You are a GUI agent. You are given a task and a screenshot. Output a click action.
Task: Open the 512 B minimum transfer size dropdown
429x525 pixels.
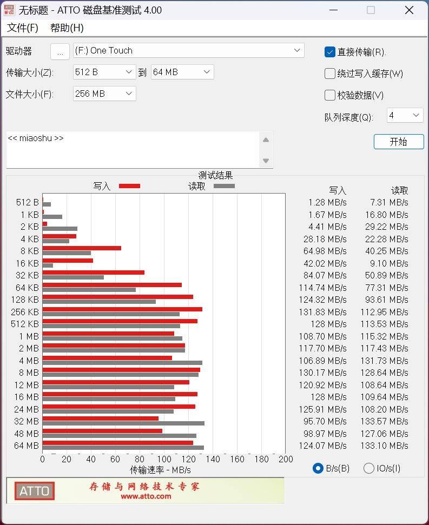pos(104,72)
